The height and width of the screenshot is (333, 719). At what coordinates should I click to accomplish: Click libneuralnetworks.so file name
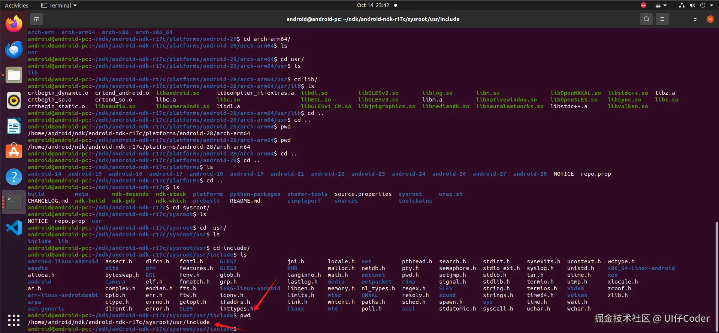pos(510,106)
